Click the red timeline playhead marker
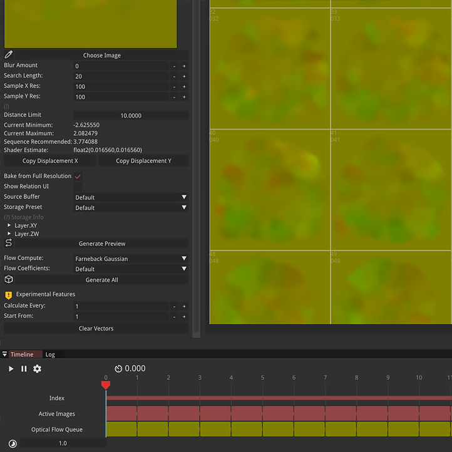The width and height of the screenshot is (452, 452). 106,385
